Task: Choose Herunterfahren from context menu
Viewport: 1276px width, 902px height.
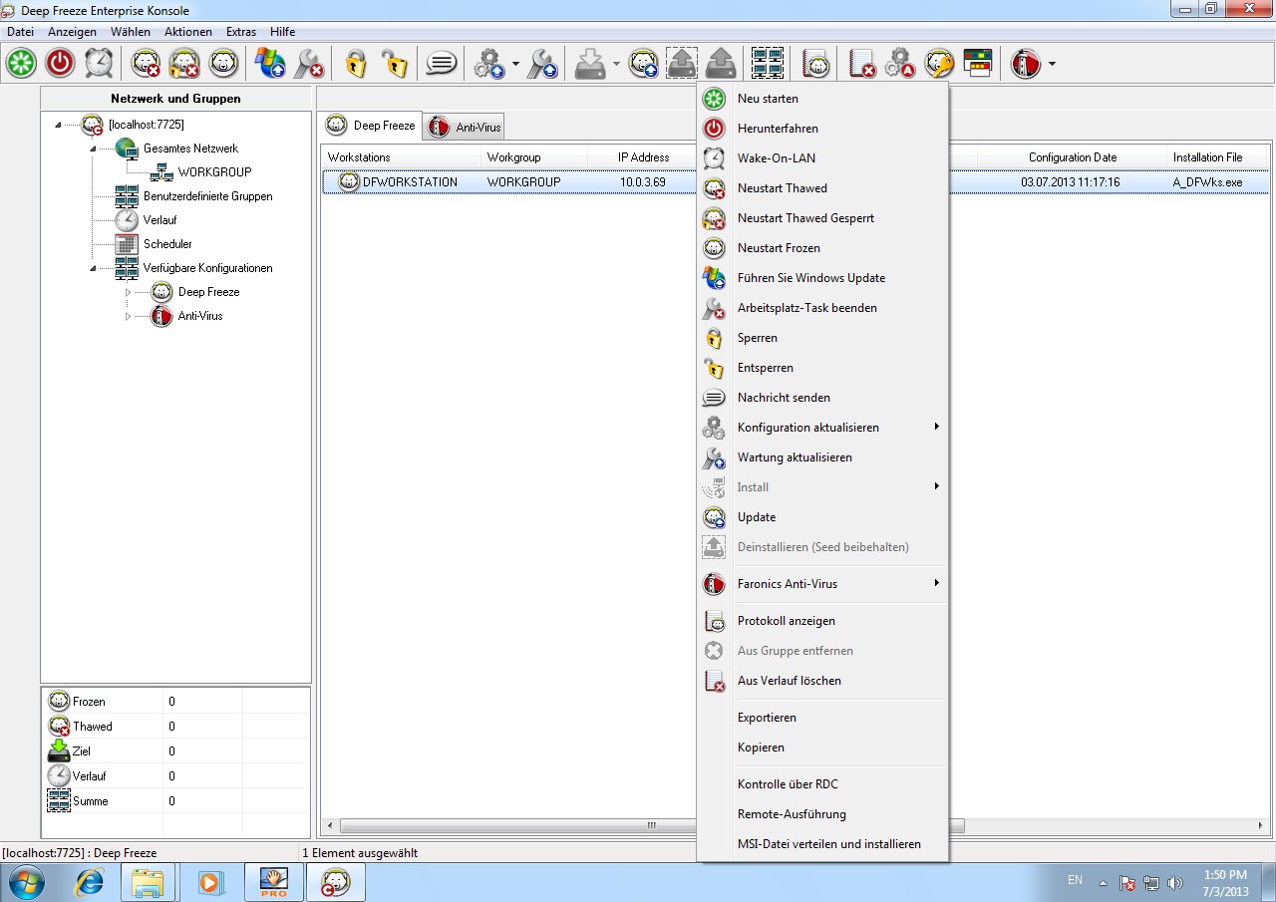Action: pos(822,129)
